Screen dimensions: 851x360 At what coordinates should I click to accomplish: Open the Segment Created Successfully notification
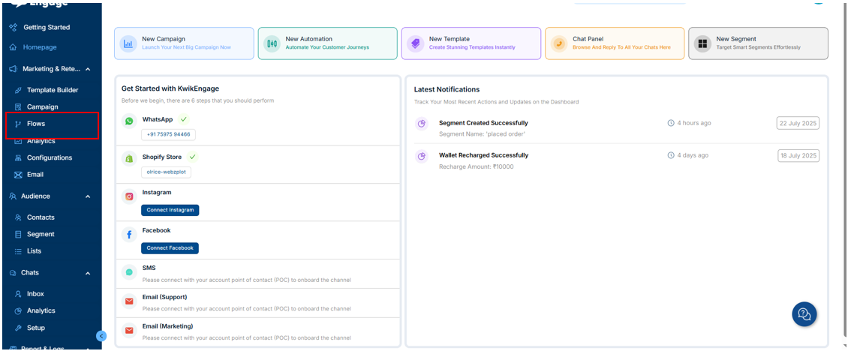pyautogui.click(x=483, y=123)
